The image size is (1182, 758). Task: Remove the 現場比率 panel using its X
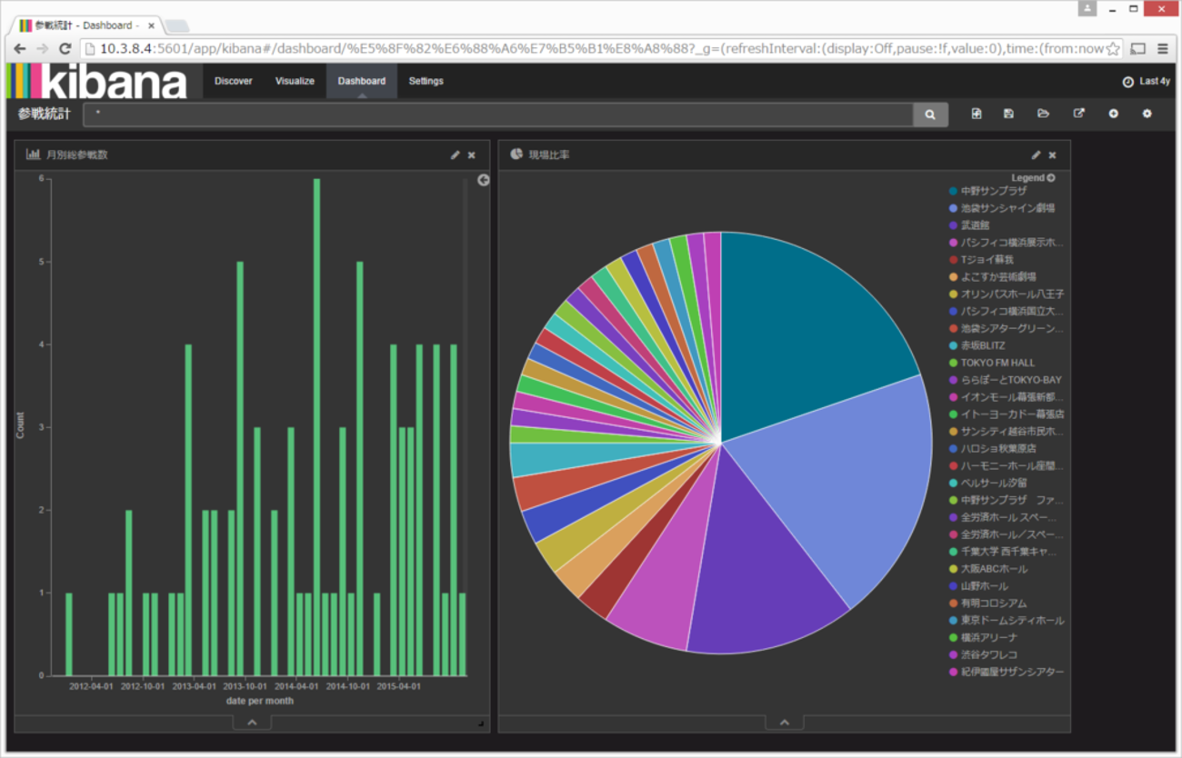(x=1052, y=155)
